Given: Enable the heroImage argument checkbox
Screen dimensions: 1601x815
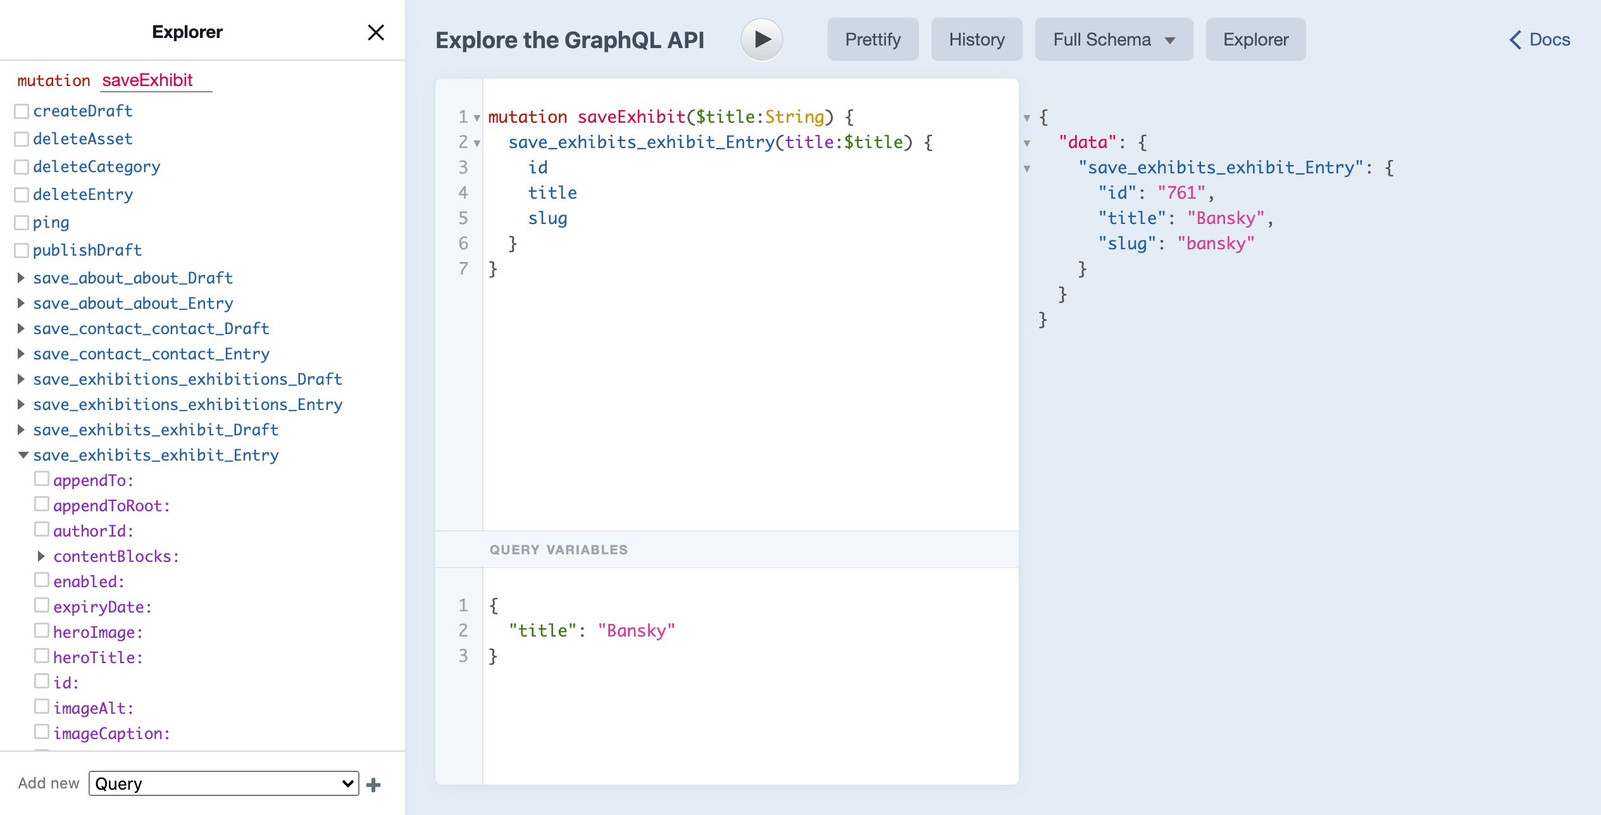Looking at the screenshot, I should click(x=42, y=631).
